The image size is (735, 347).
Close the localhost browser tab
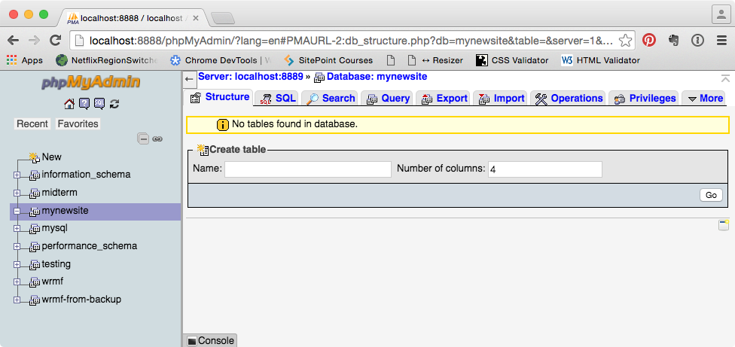[x=196, y=18]
